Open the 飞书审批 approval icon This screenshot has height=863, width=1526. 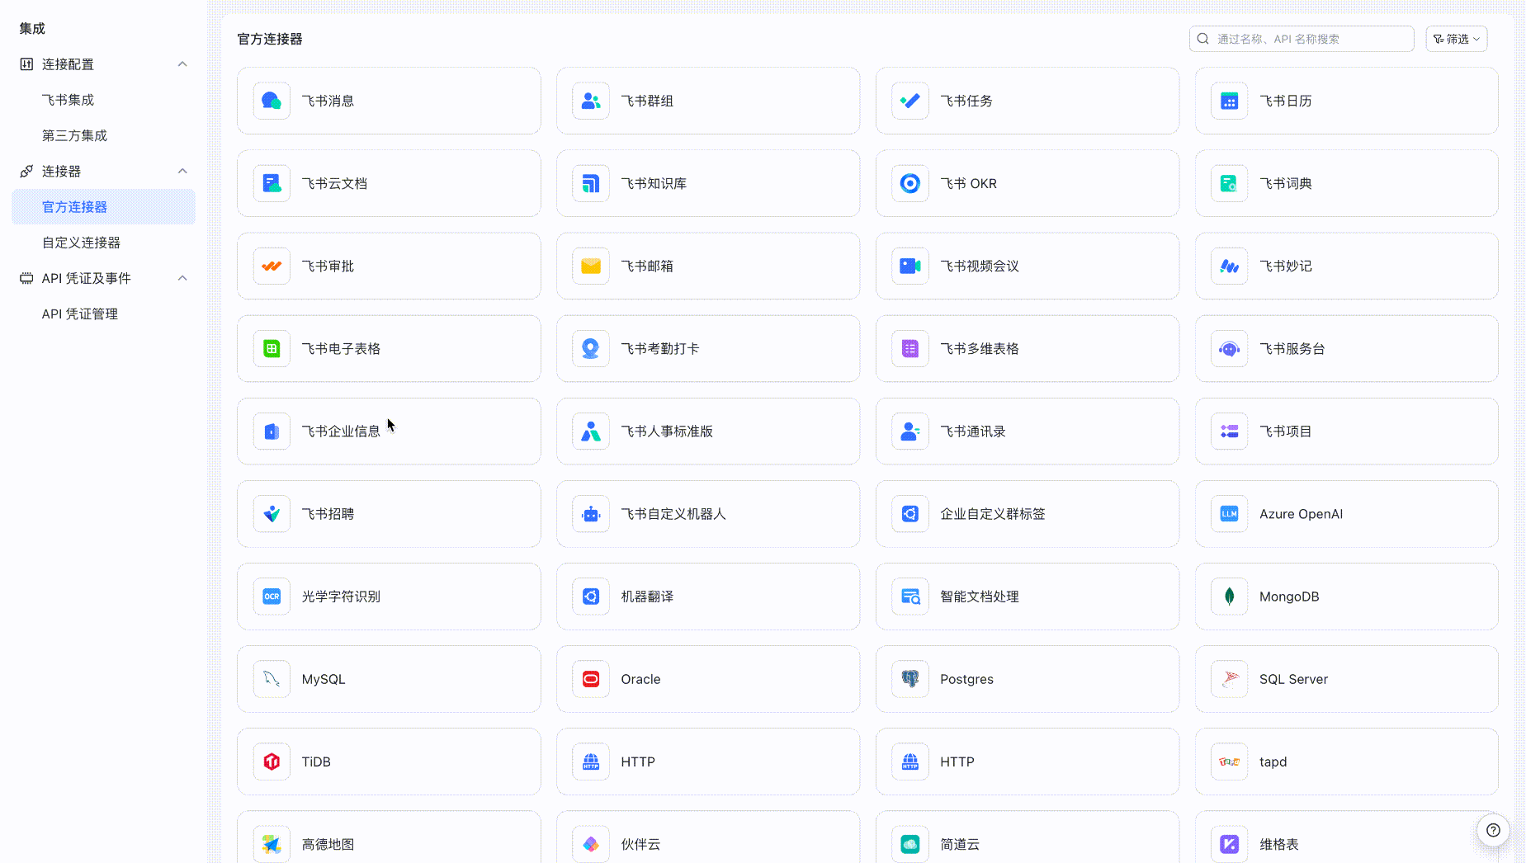coord(272,266)
